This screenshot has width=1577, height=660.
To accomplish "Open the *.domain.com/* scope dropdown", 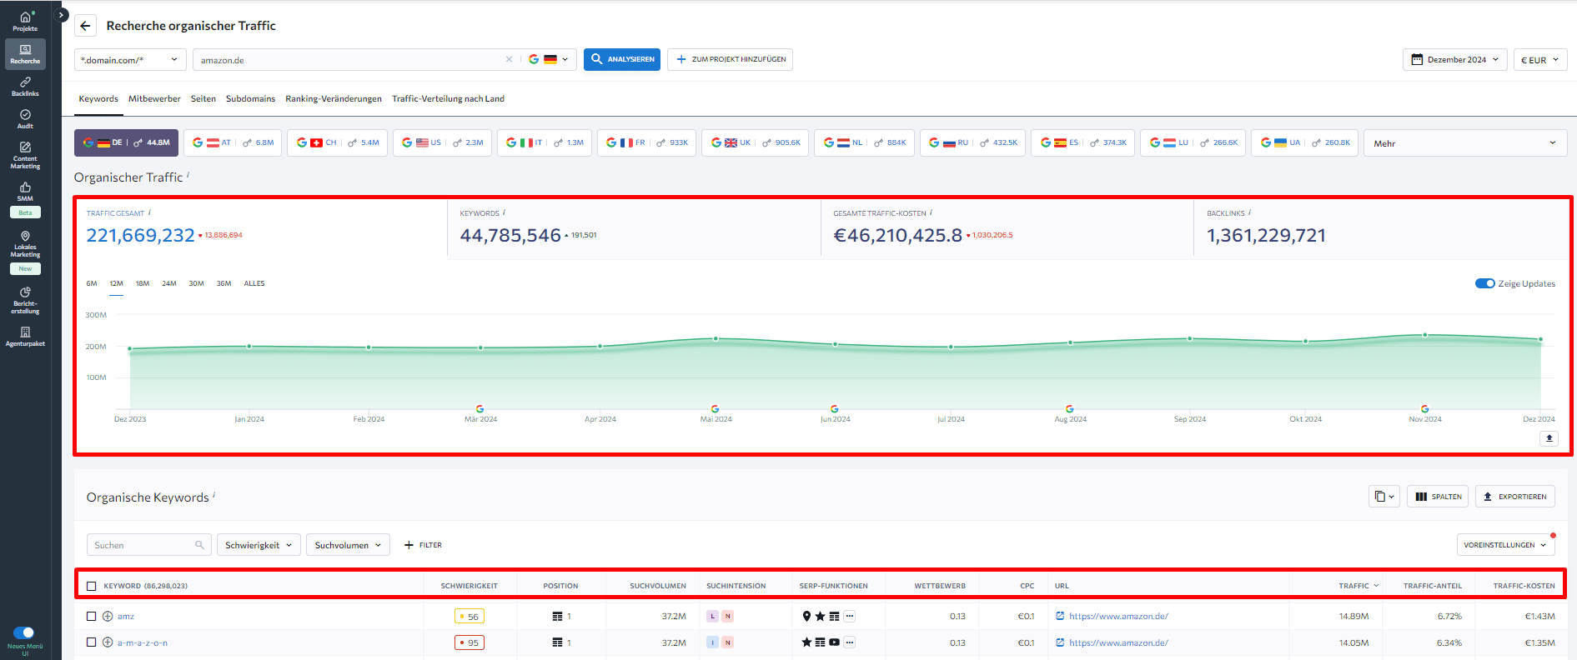I will pyautogui.click(x=130, y=59).
